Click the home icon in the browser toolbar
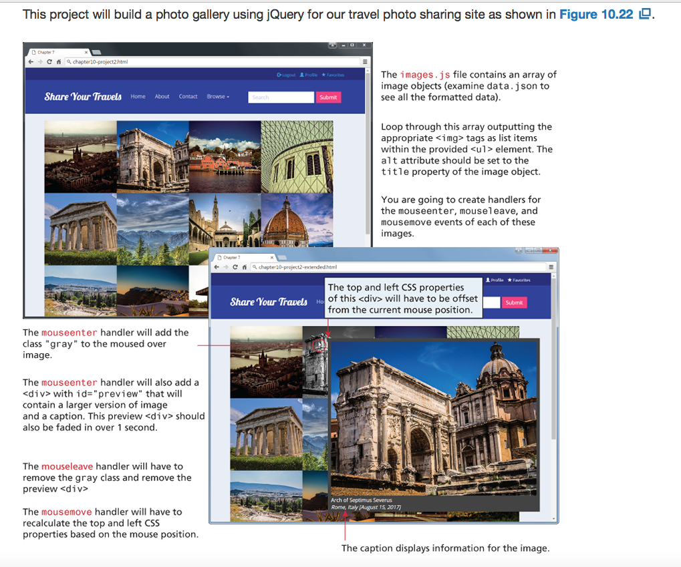Viewport: 681px width, 567px height. (57, 60)
